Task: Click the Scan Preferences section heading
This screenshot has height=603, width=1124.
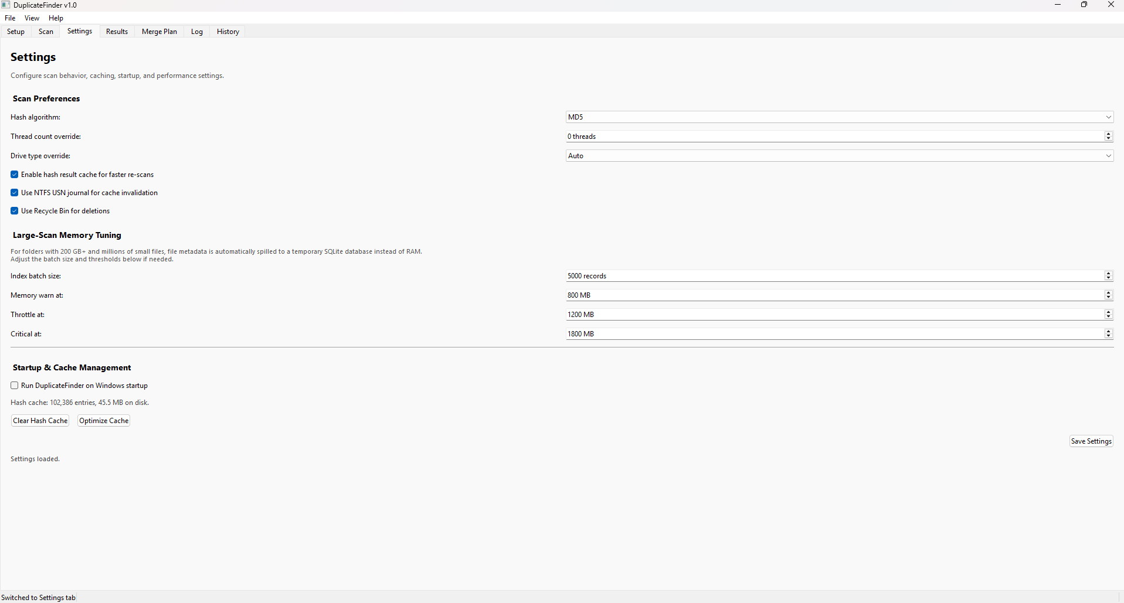Action: click(x=46, y=98)
